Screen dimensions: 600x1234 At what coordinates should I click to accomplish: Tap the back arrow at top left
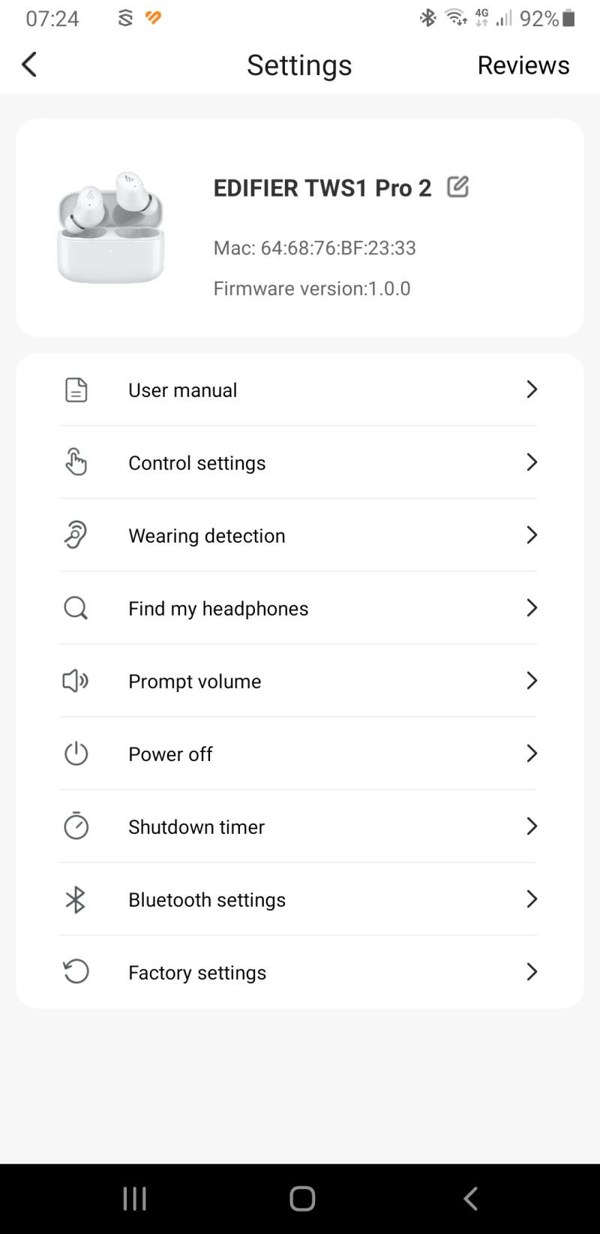point(30,65)
